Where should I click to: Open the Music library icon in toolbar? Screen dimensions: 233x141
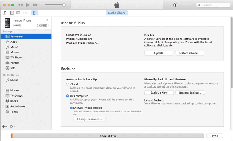[5, 13]
